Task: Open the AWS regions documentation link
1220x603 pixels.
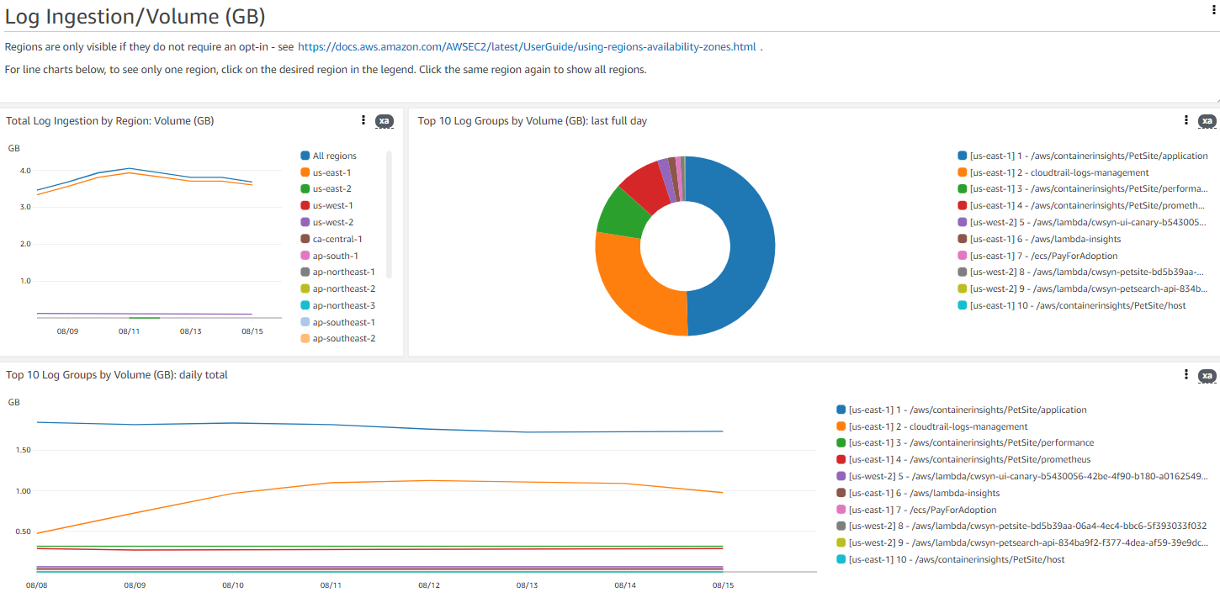Action: click(x=527, y=46)
